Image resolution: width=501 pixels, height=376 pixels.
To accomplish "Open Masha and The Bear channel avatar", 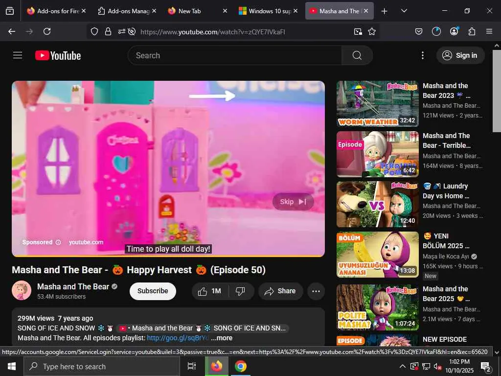I will point(22,290).
